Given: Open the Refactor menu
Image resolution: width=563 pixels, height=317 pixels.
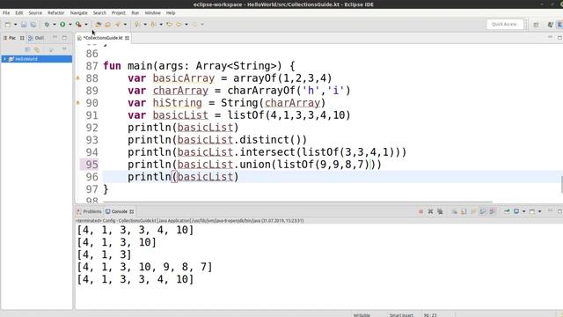Looking at the screenshot, I should pos(56,12).
